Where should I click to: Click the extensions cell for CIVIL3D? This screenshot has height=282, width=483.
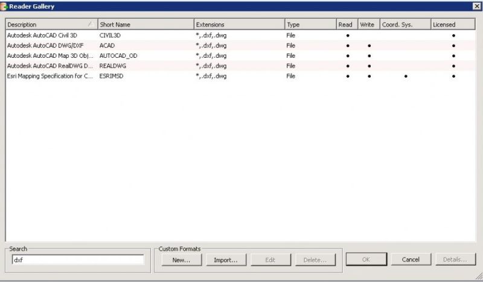coord(211,36)
